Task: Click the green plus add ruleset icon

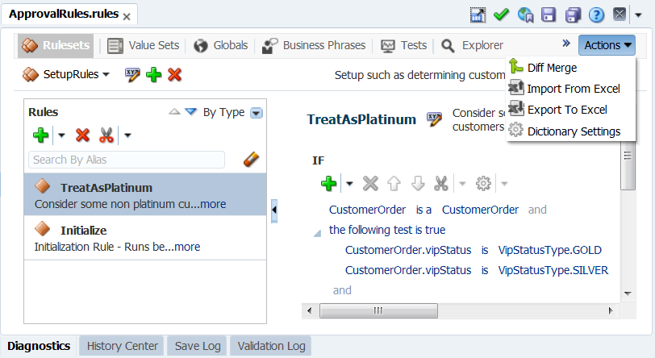Action: click(x=154, y=75)
